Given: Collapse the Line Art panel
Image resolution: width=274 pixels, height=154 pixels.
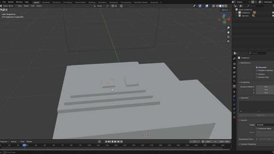Looking at the screenshot, I should point(244,120).
